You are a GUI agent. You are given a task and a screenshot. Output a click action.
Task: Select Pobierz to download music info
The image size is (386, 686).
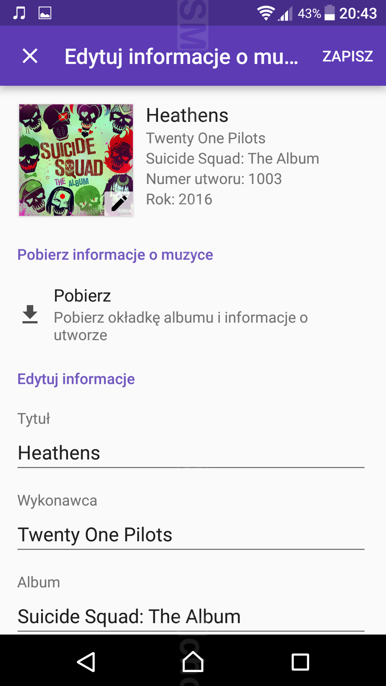pos(82,296)
